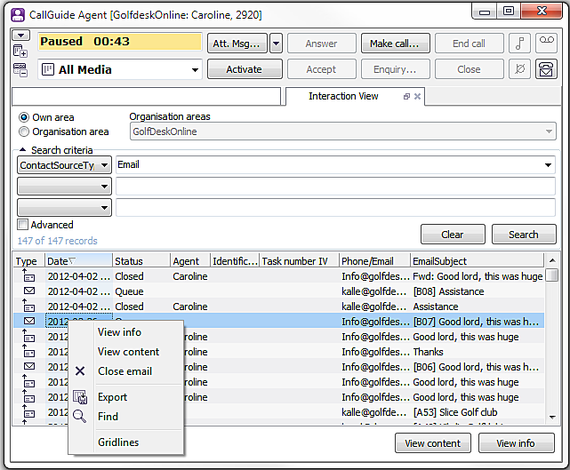This screenshot has width=570, height=470.
Task: Click the Paused 00:43 status display
Action: coord(120,42)
